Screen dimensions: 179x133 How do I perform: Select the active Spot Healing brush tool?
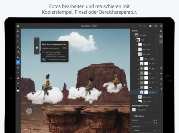tap(18, 63)
